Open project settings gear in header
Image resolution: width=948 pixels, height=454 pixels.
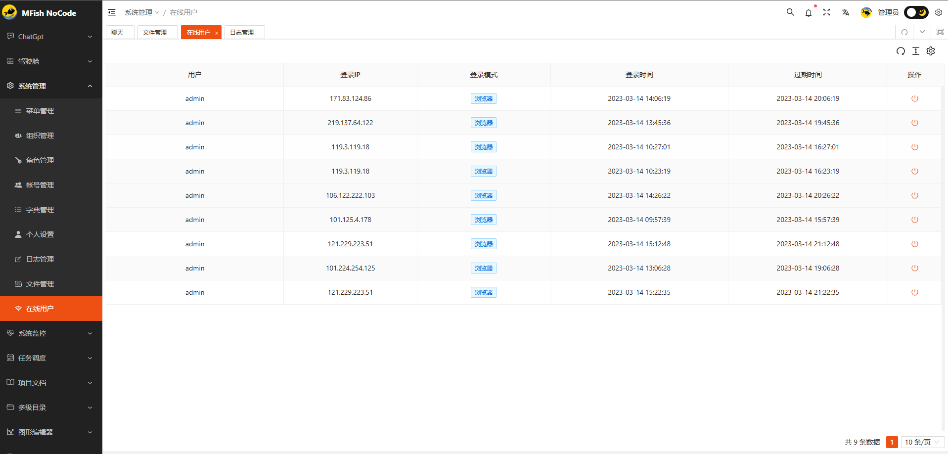tap(939, 12)
